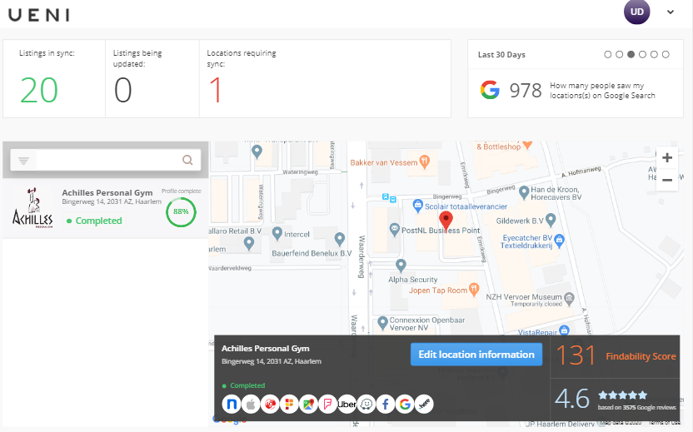Viewport: 693px width, 432px height.
Task: Click the orange and red squares directory icon
Action: point(289,404)
